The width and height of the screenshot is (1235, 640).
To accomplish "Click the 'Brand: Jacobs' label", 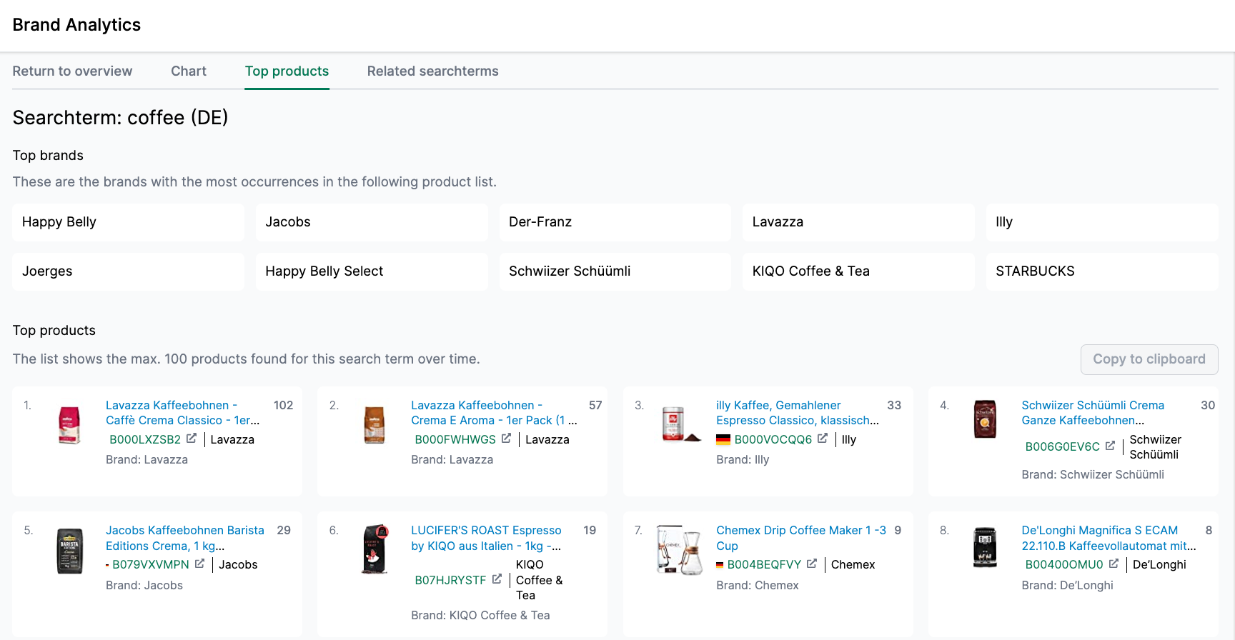I will point(144,585).
